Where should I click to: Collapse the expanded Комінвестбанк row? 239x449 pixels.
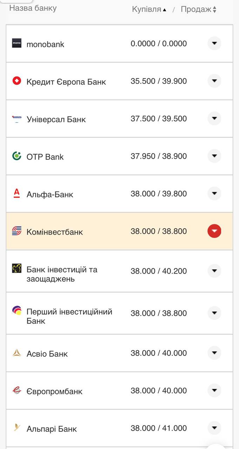click(x=214, y=231)
